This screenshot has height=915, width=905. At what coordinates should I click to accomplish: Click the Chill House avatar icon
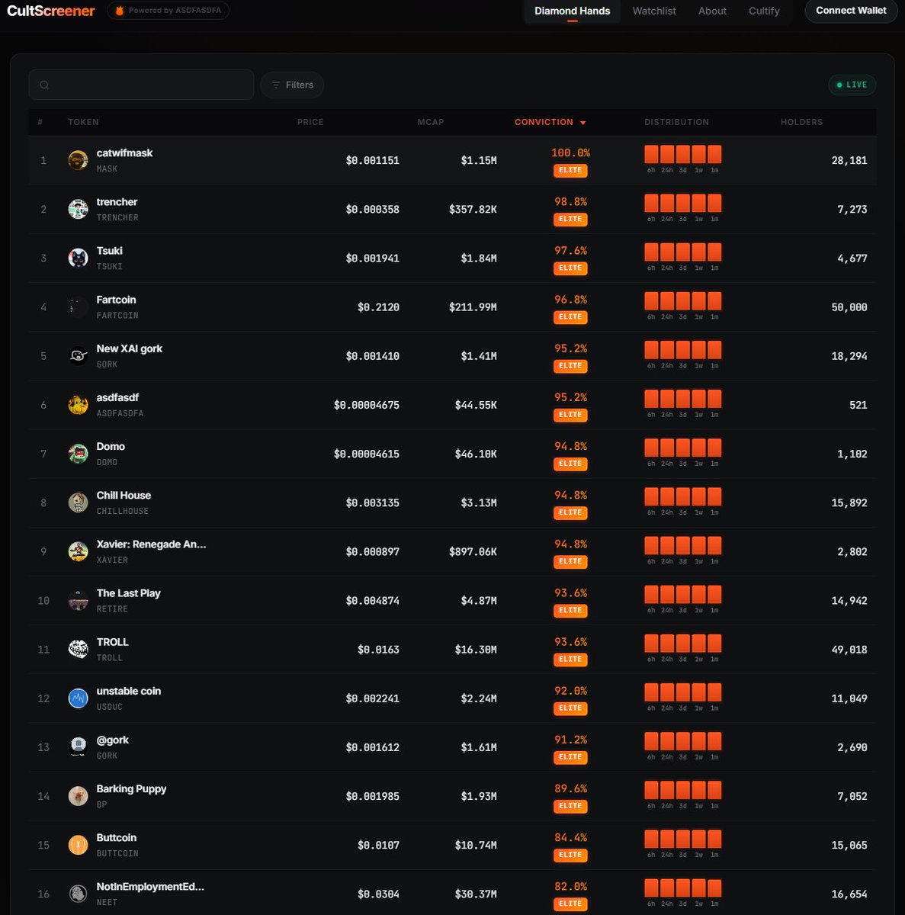pyautogui.click(x=78, y=502)
